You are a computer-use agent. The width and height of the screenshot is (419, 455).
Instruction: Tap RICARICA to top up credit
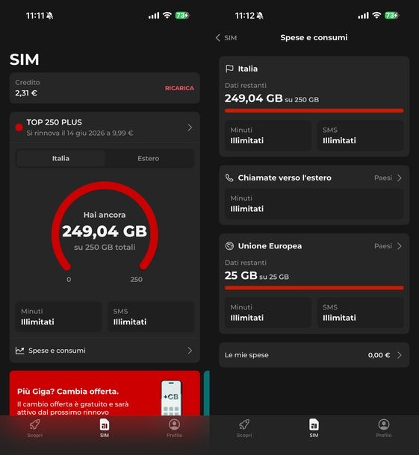(179, 88)
